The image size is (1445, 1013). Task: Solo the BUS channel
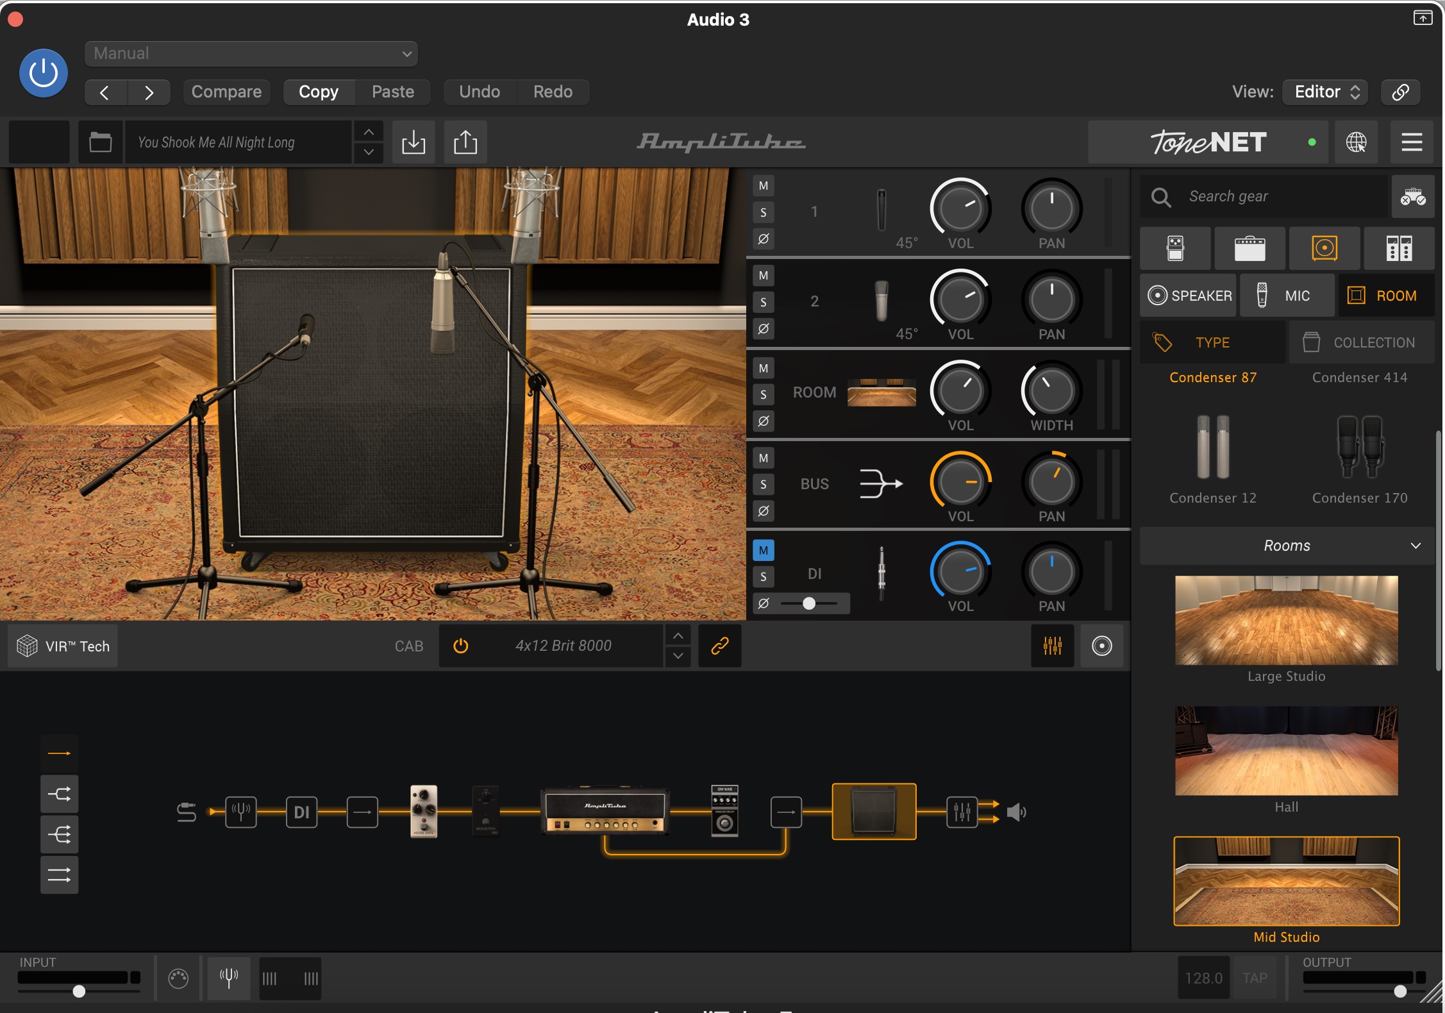(x=764, y=484)
